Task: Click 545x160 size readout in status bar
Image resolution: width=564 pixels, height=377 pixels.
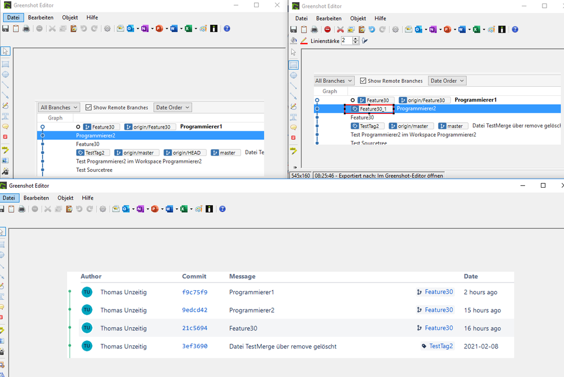Action: pyautogui.click(x=300, y=176)
